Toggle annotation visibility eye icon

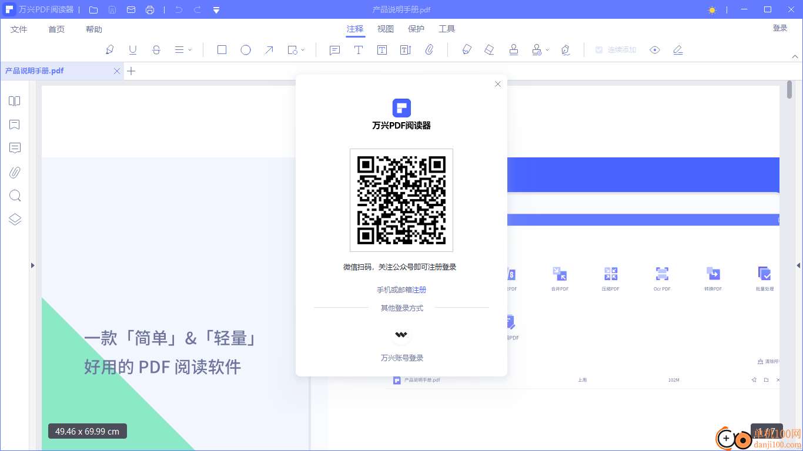click(x=655, y=50)
